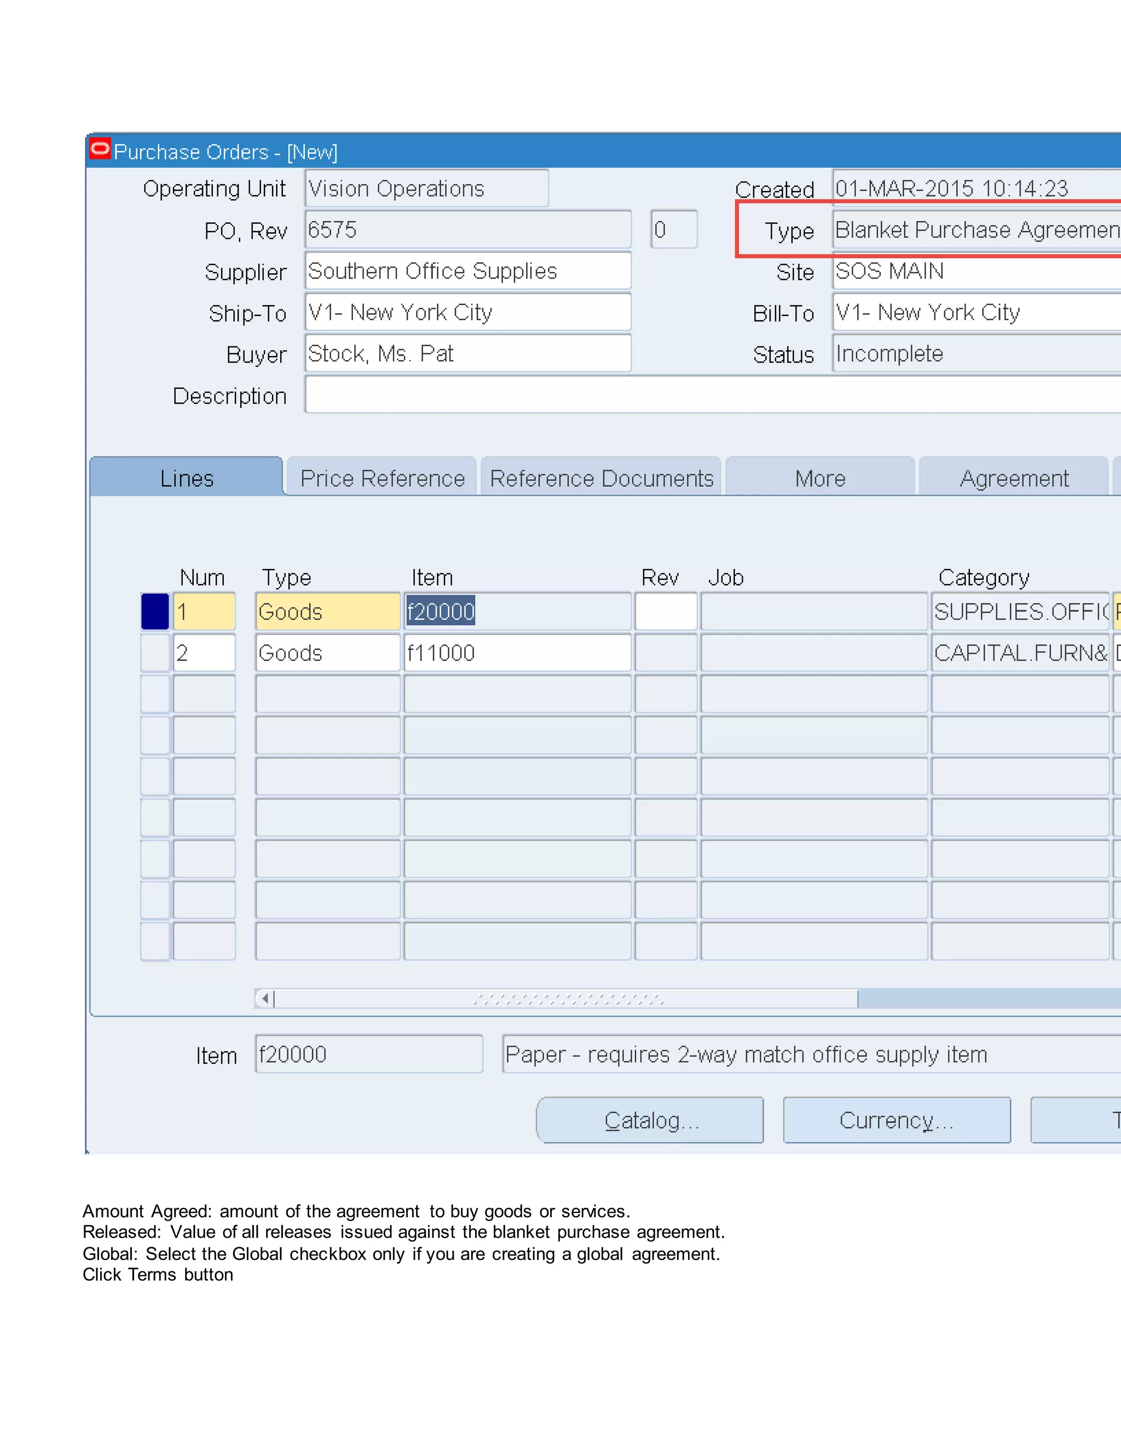1121x1451 pixels.
Task: Click the Site field SOS MAIN
Action: [977, 271]
